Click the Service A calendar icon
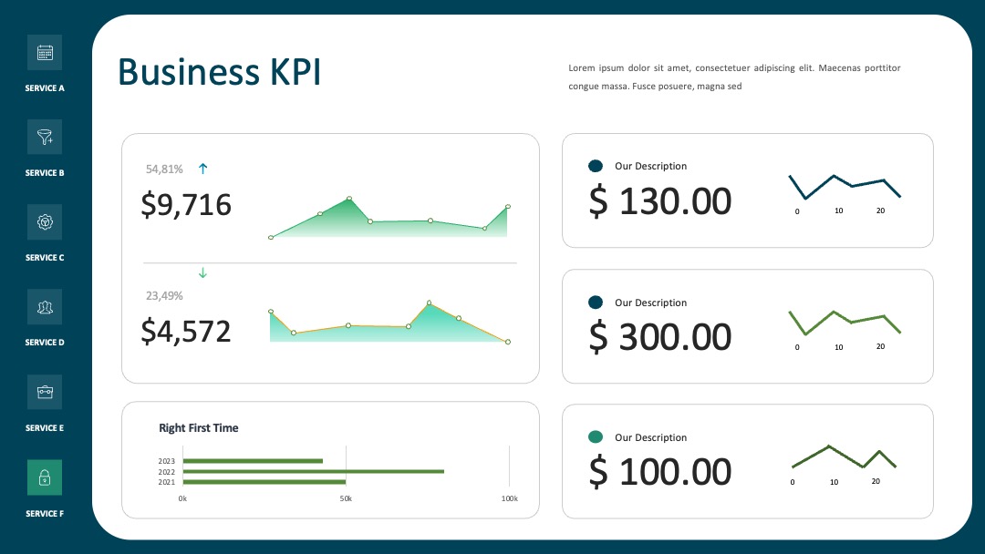The width and height of the screenshot is (985, 554). [x=45, y=53]
